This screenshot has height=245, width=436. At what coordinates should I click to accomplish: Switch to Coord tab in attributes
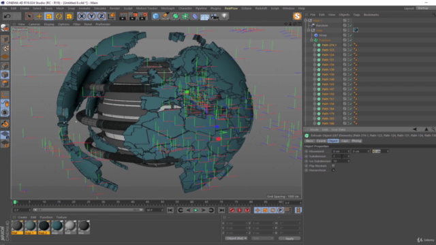point(321,141)
